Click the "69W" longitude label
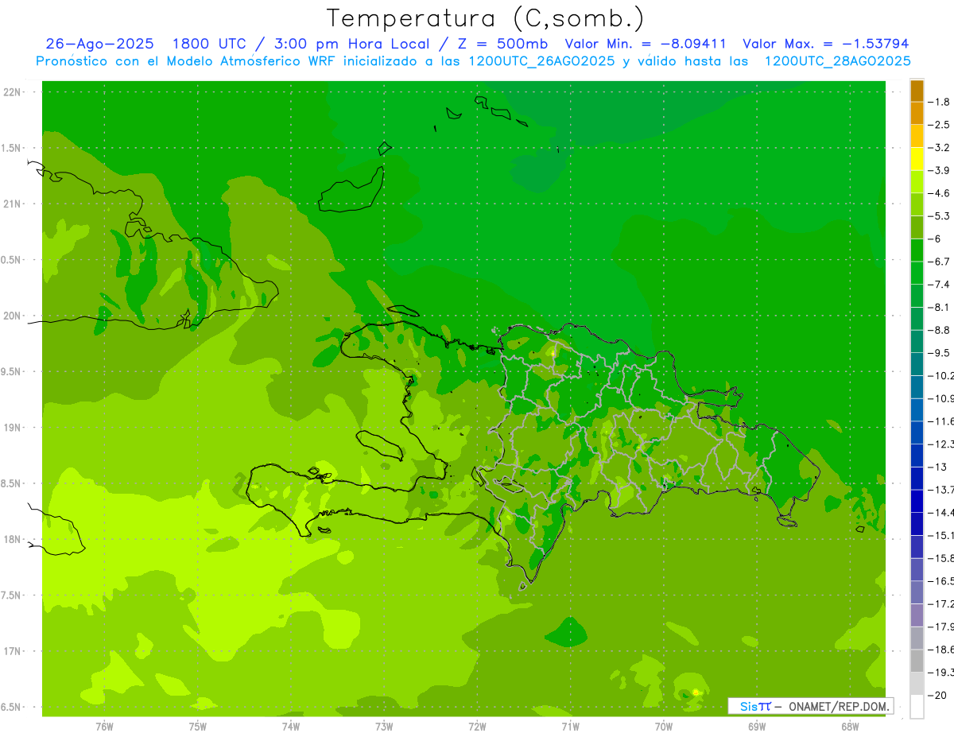954x737 pixels. pos(756,726)
